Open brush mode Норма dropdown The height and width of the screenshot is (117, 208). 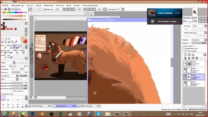coord(8,63)
